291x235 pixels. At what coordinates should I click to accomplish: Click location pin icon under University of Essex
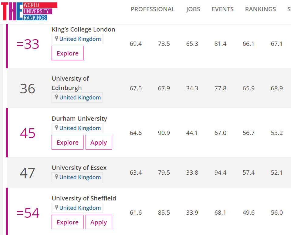56,177
